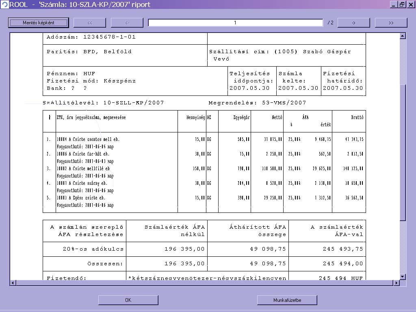Click the page number field showing 1

(235, 23)
